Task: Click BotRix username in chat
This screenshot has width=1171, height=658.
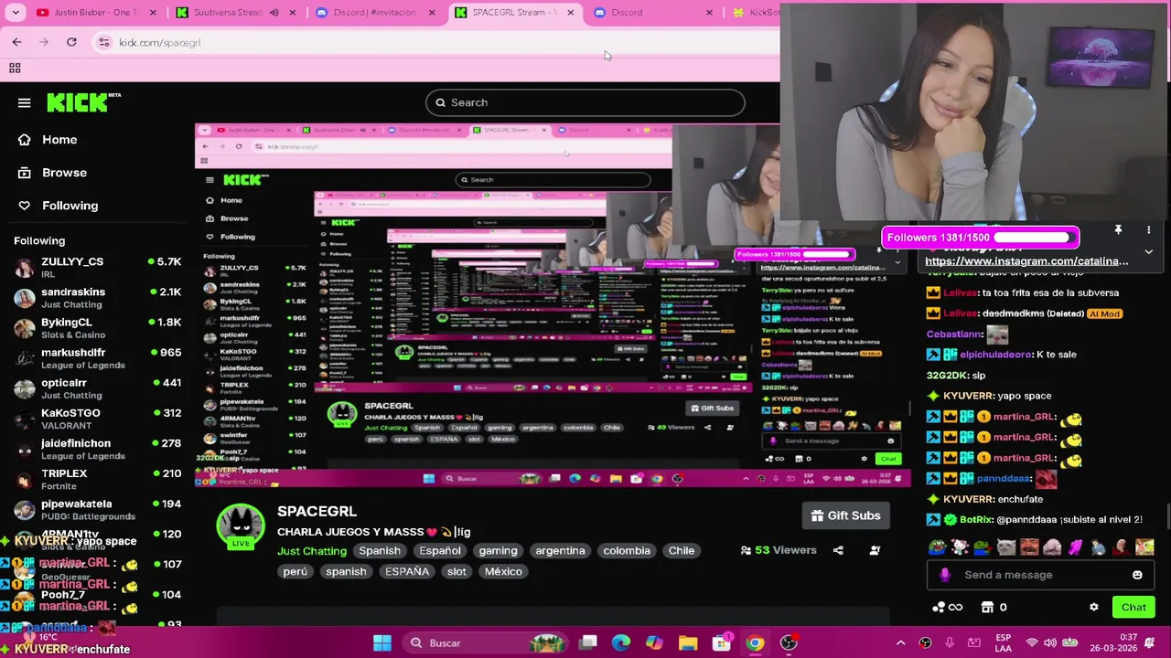Action: click(x=977, y=520)
